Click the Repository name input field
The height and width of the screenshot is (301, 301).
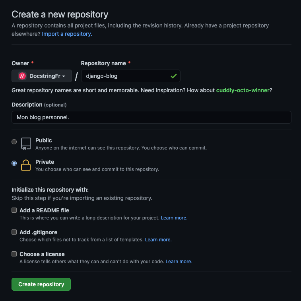coord(125,76)
